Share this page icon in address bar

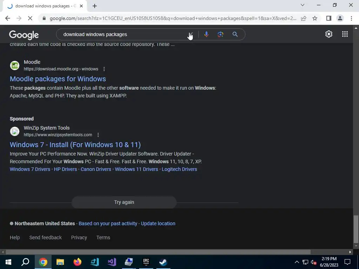[x=304, y=18]
